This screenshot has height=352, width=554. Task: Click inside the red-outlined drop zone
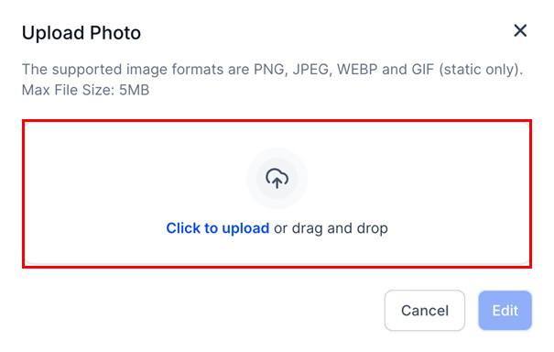(277, 193)
